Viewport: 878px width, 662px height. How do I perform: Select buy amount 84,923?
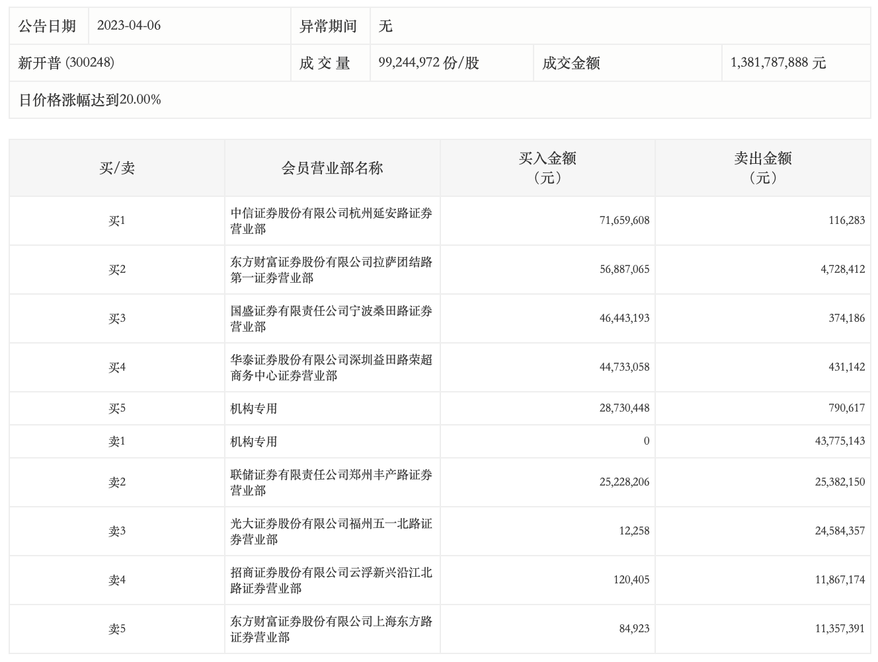(635, 629)
